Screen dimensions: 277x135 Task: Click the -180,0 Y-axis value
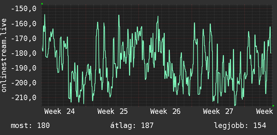[x=24, y=53]
